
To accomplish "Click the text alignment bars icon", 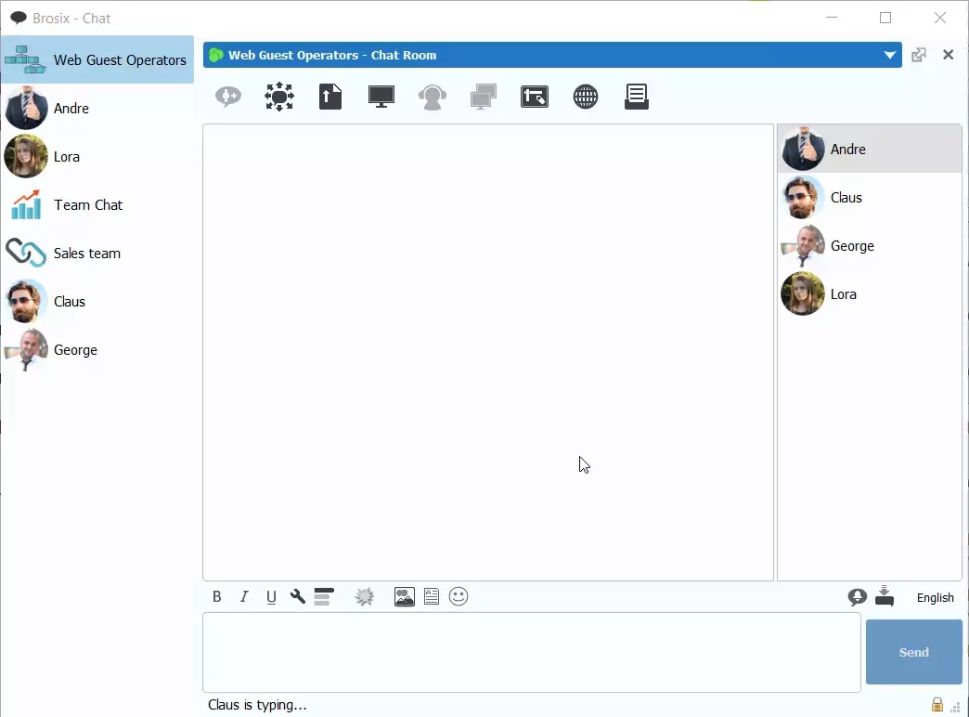I will pos(324,597).
